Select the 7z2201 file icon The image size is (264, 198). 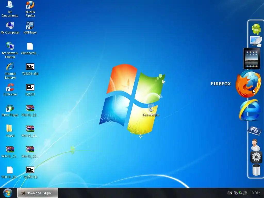tap(30, 90)
